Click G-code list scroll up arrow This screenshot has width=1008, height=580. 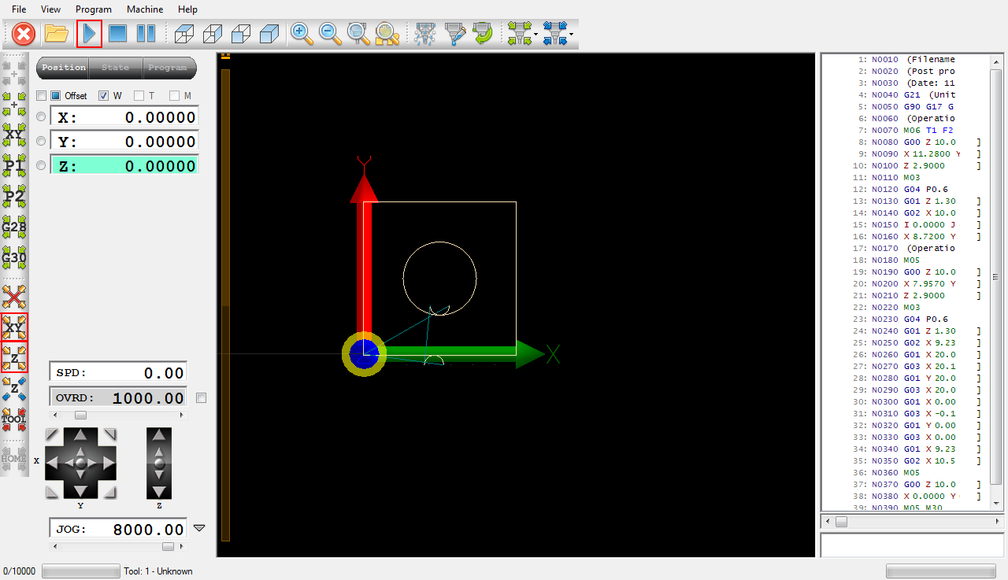996,61
